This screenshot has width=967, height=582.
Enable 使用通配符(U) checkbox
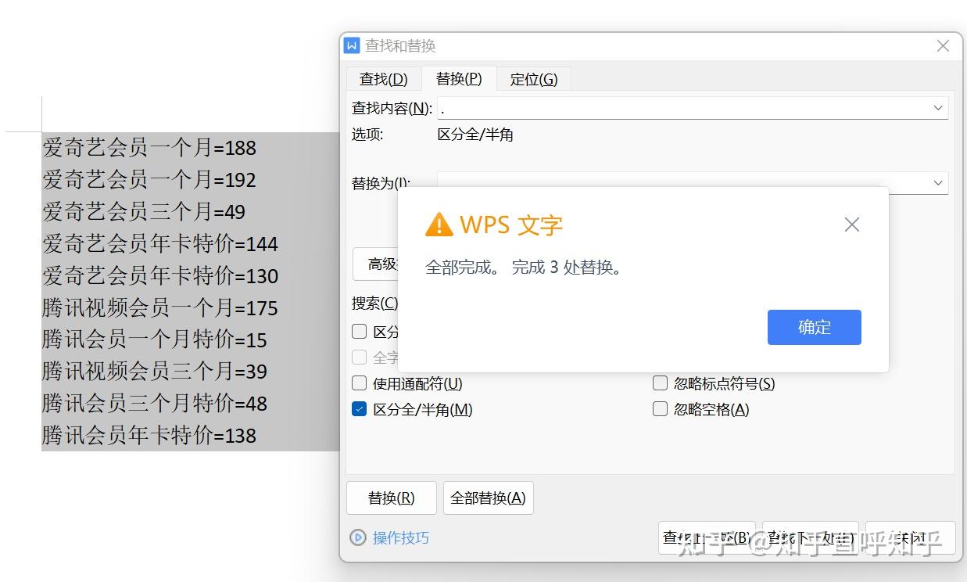click(360, 383)
